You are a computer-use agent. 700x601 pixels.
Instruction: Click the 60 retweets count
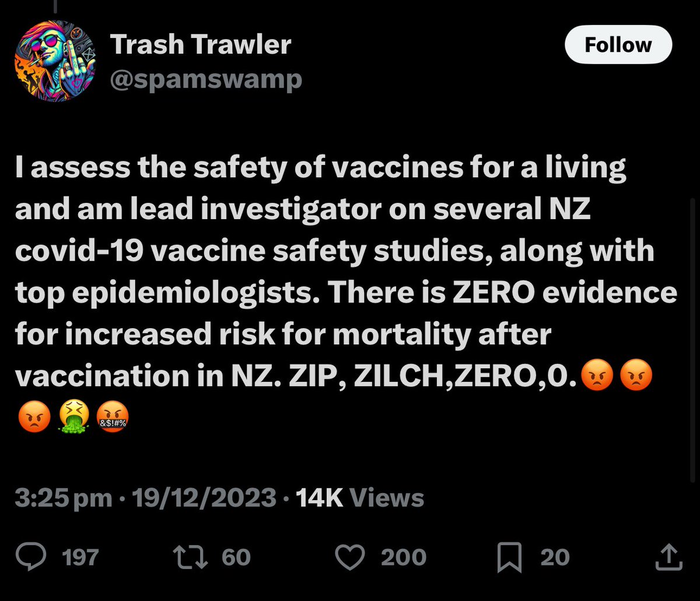[236, 557]
